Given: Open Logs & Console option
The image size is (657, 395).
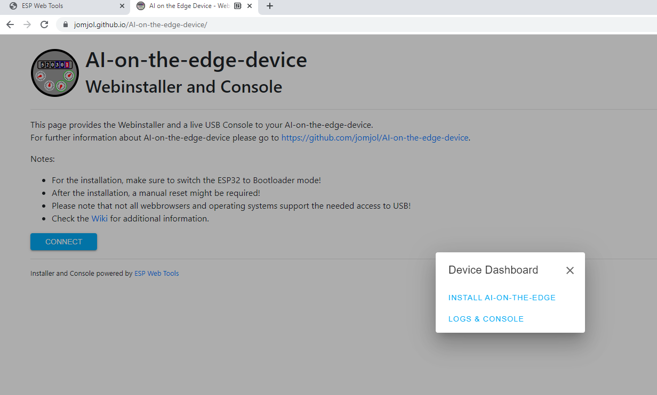Looking at the screenshot, I should coord(486,319).
